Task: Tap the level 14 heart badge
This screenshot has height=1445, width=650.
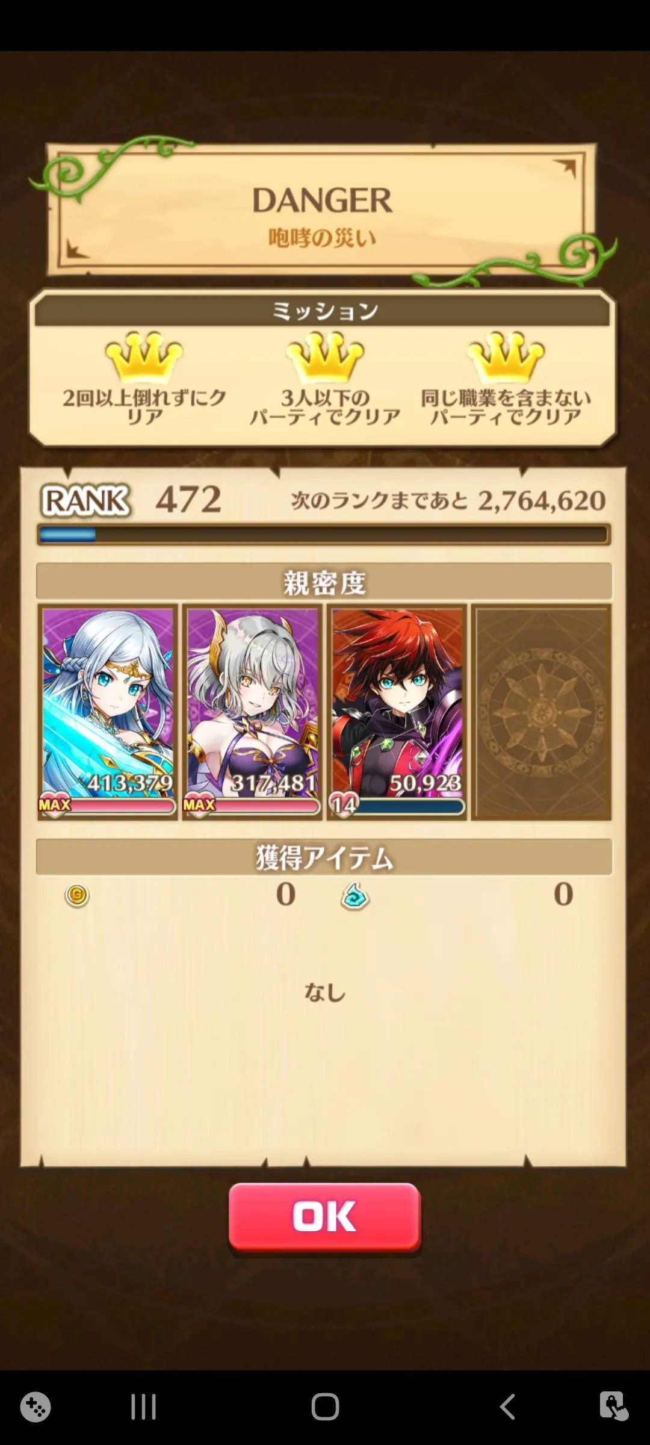Action: pos(344,804)
